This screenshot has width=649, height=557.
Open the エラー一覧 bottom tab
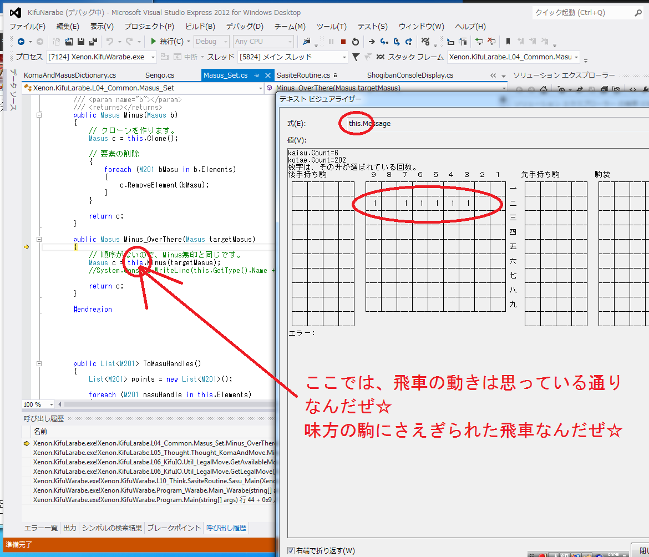pyautogui.click(x=41, y=528)
